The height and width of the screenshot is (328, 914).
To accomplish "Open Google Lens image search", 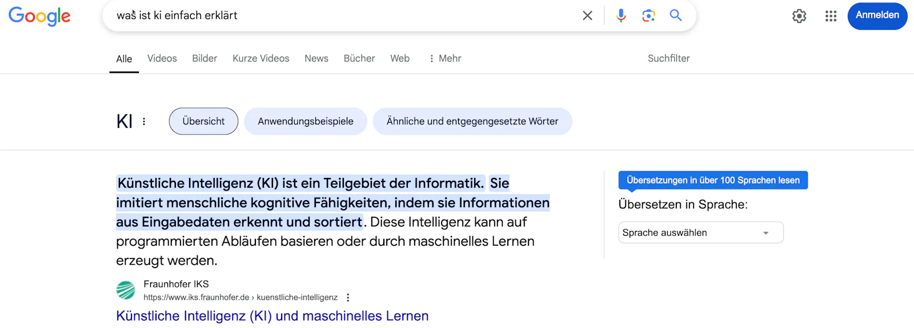I will click(648, 16).
